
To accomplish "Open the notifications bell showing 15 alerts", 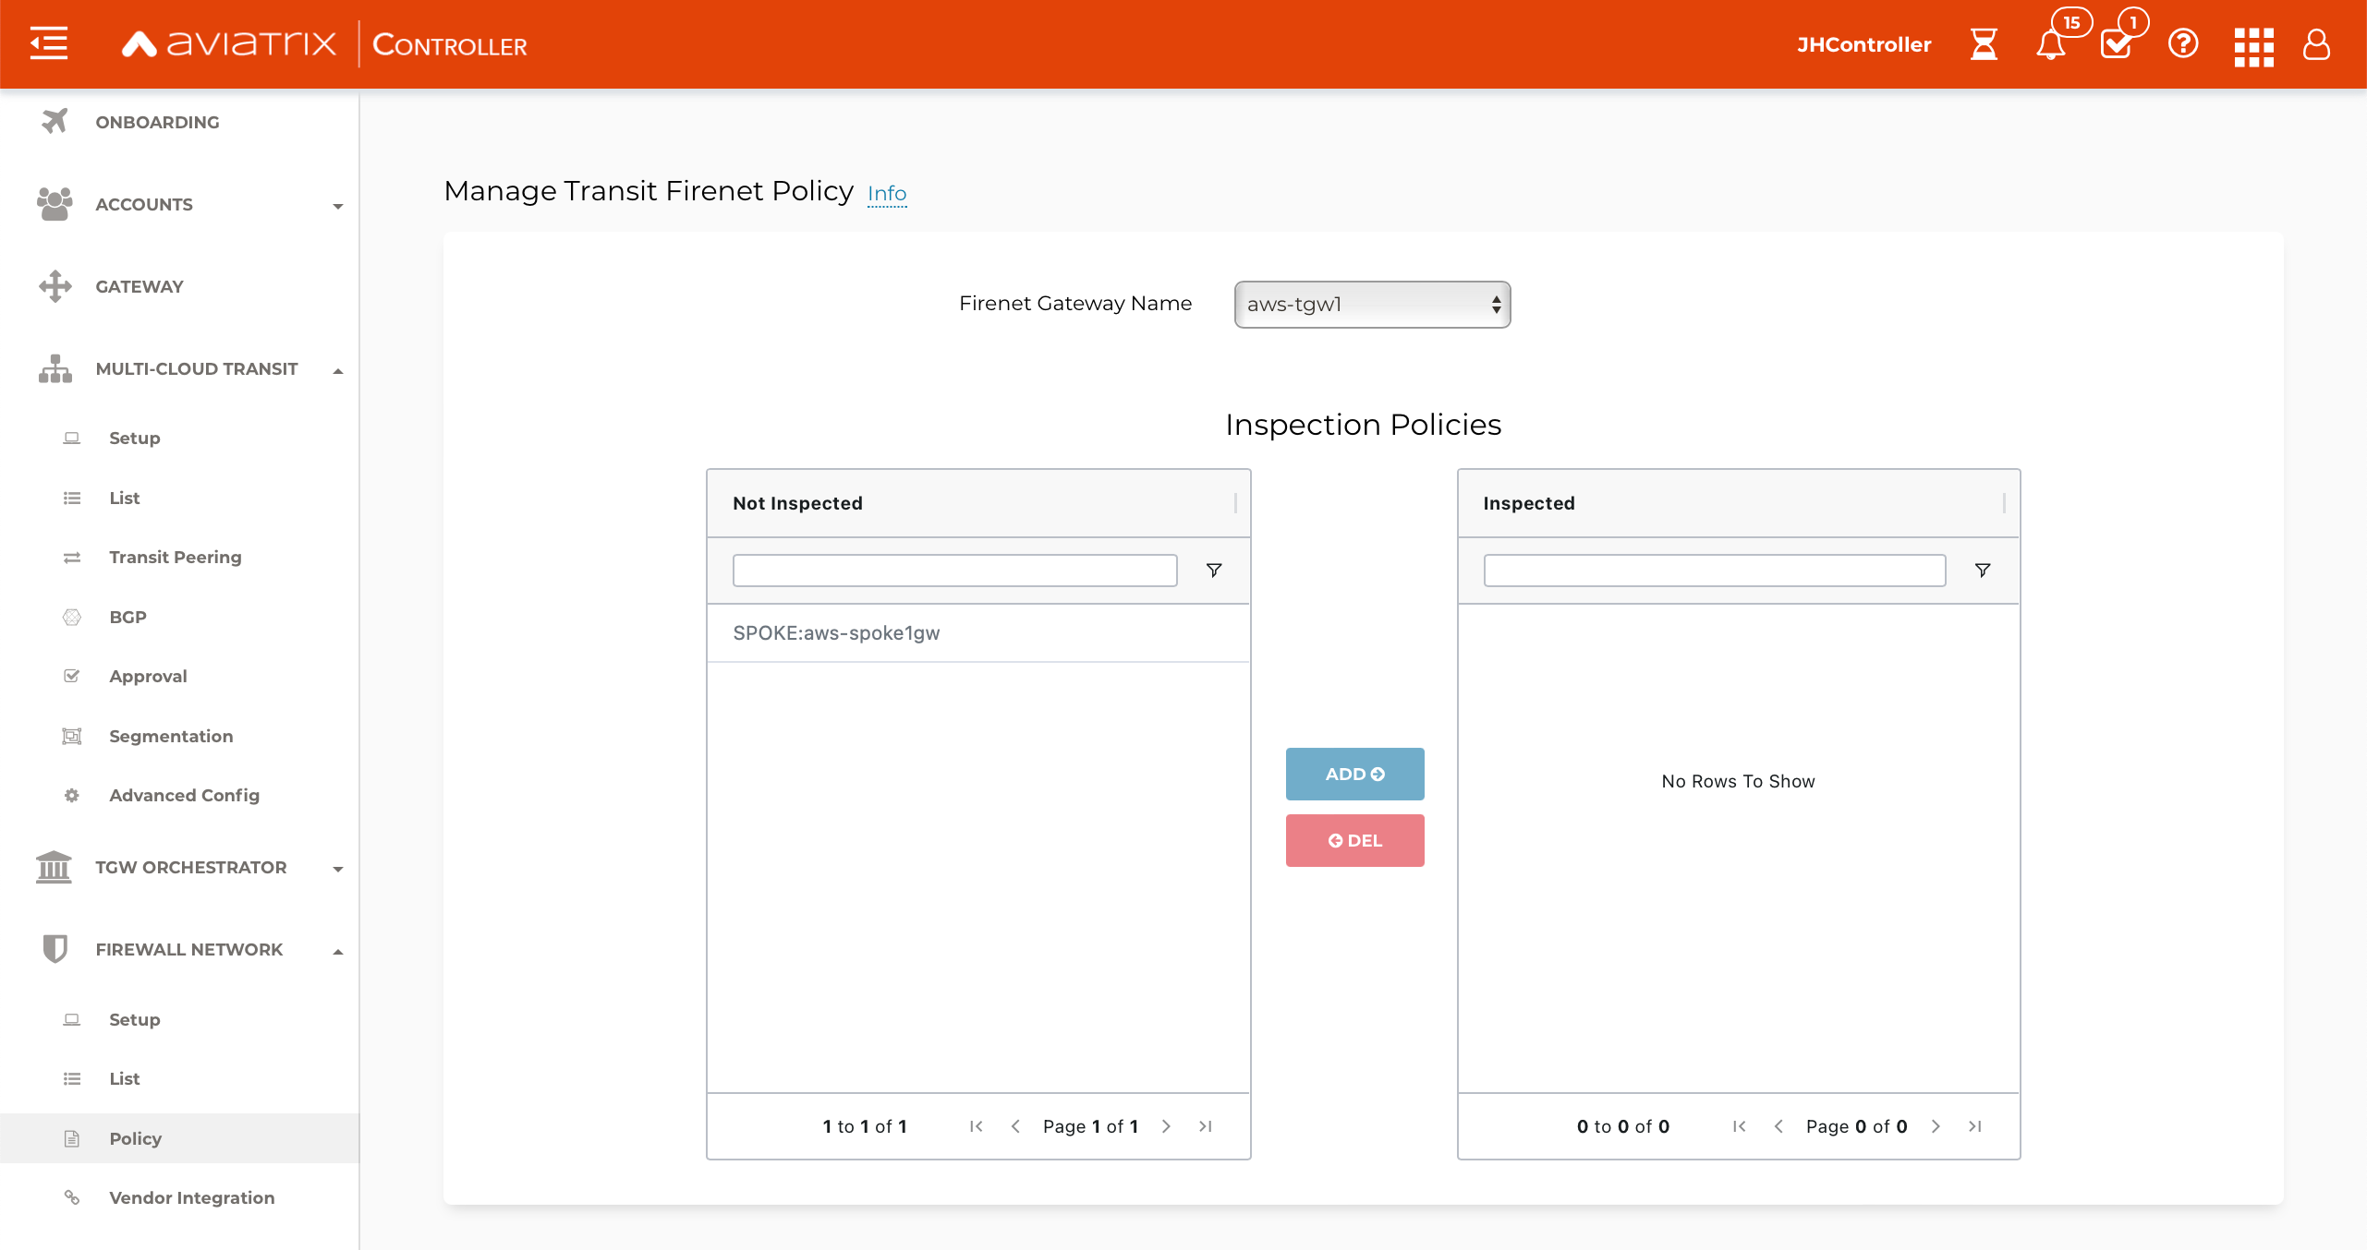I will point(2053,46).
